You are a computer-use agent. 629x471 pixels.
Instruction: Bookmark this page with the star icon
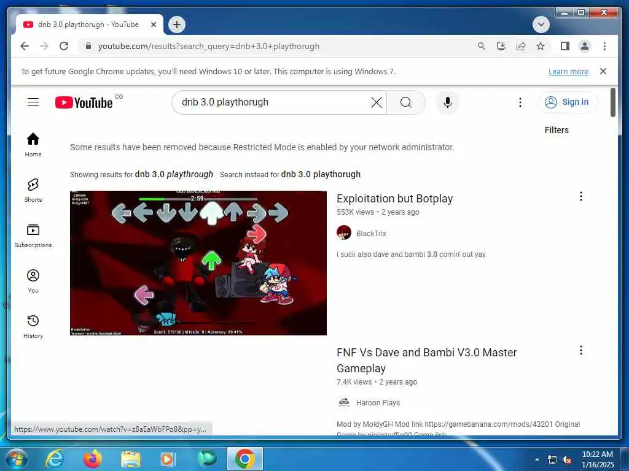[541, 46]
